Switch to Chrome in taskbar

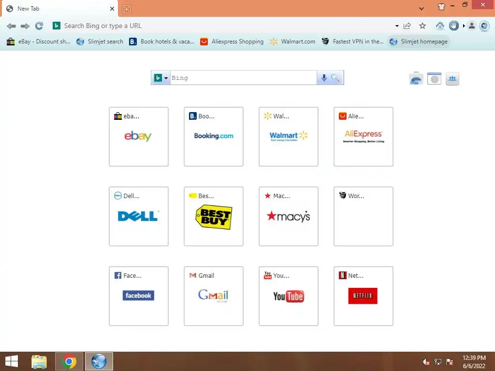point(69,361)
